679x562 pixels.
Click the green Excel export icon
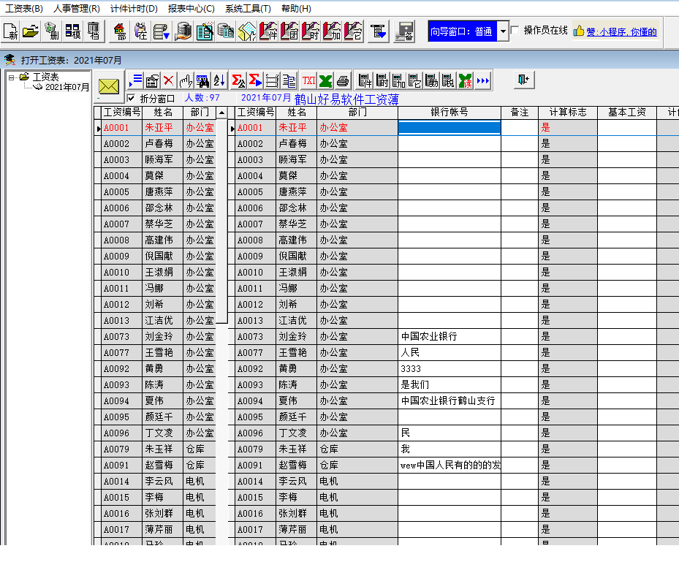pyautogui.click(x=326, y=80)
